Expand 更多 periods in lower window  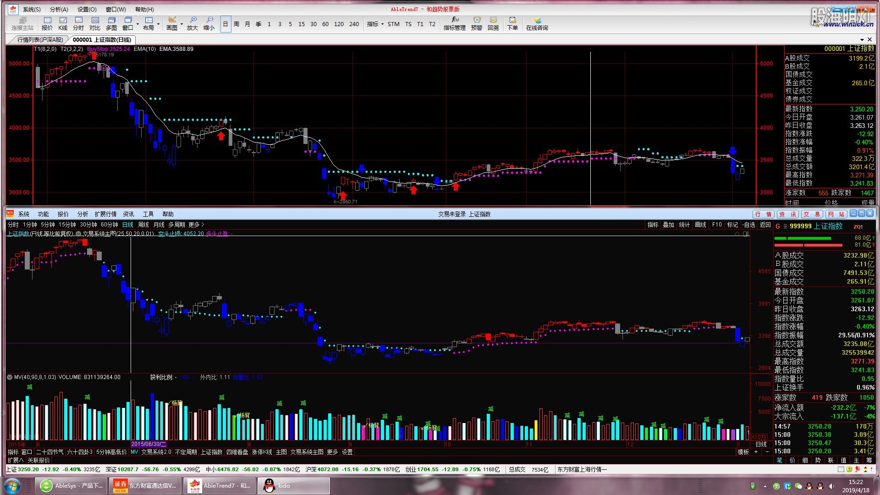pos(196,225)
